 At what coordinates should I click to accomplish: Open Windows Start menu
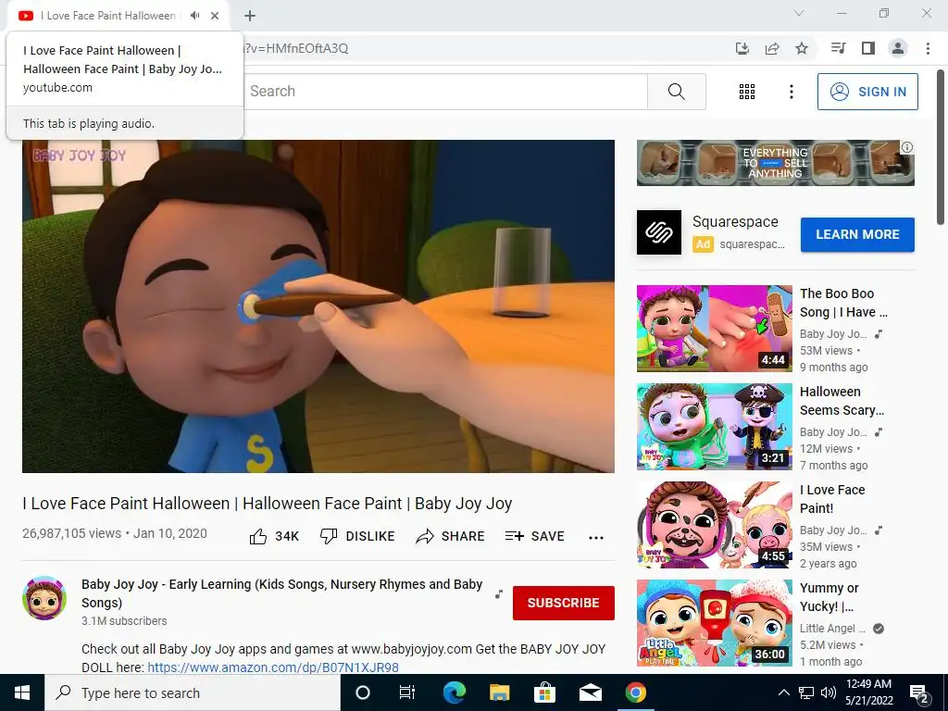tap(22, 692)
